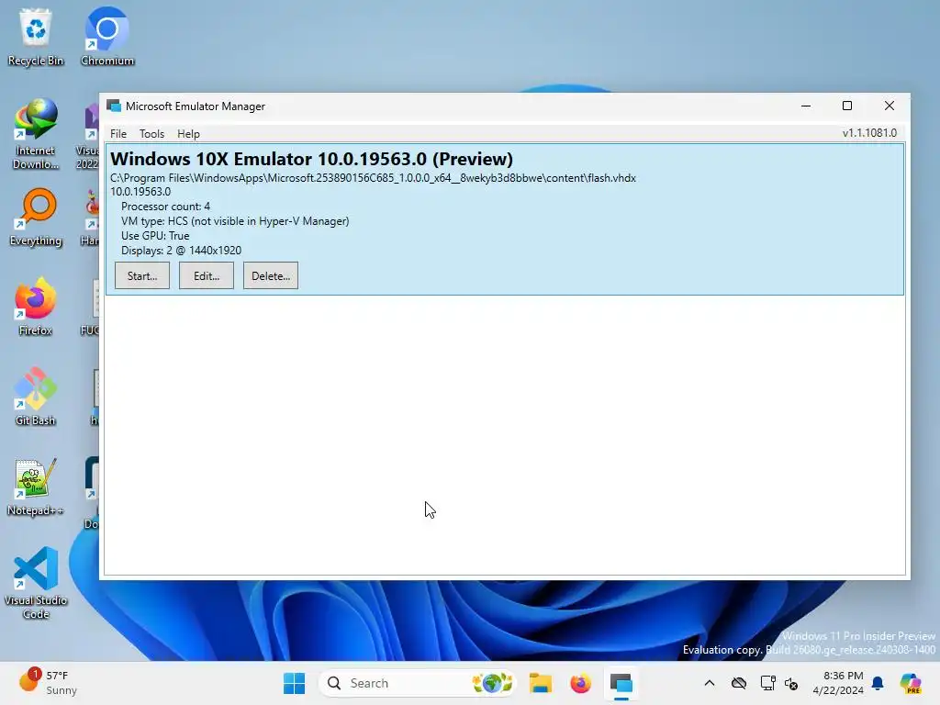Click the cloud sync tray icon
940x705 pixels.
[x=739, y=683]
